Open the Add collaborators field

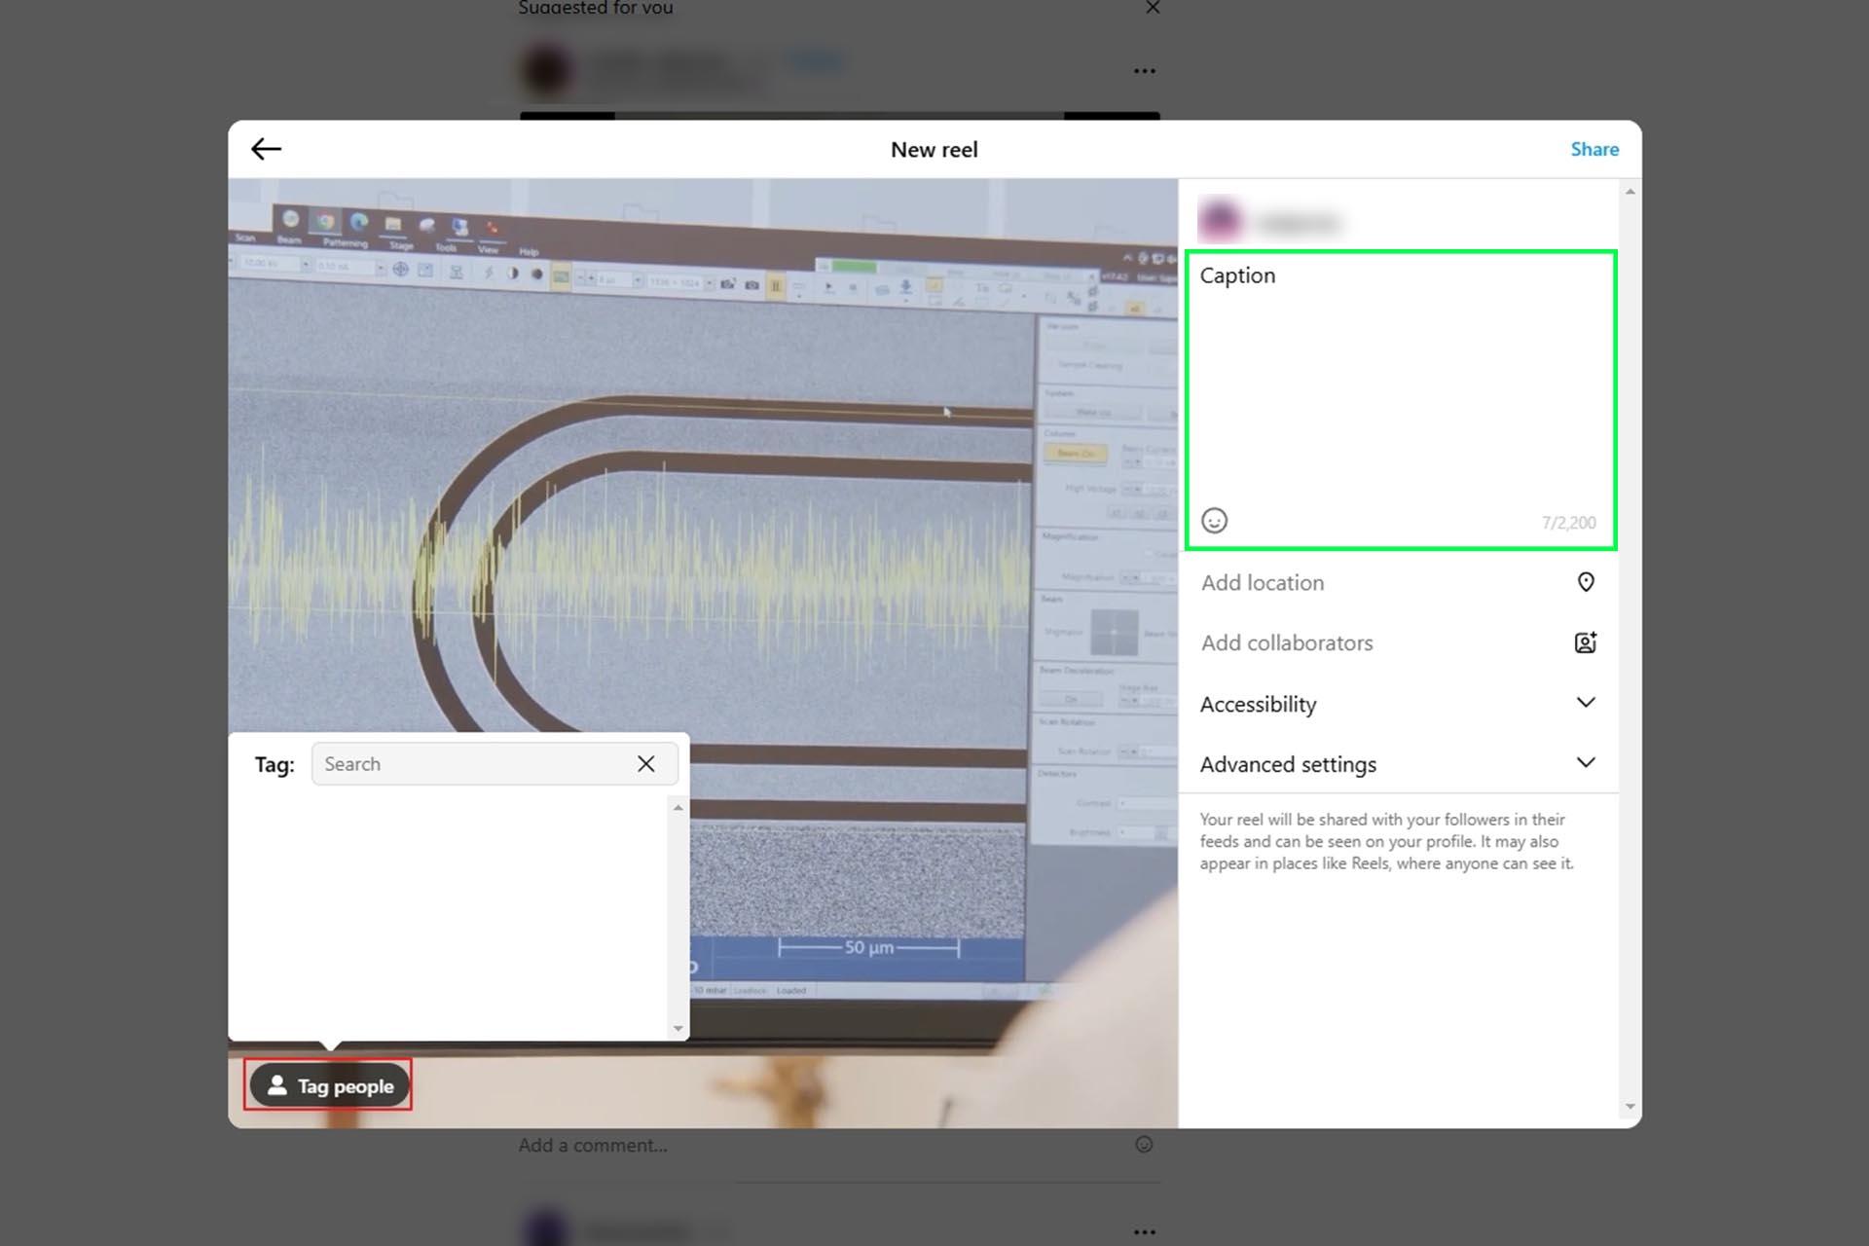(1399, 642)
